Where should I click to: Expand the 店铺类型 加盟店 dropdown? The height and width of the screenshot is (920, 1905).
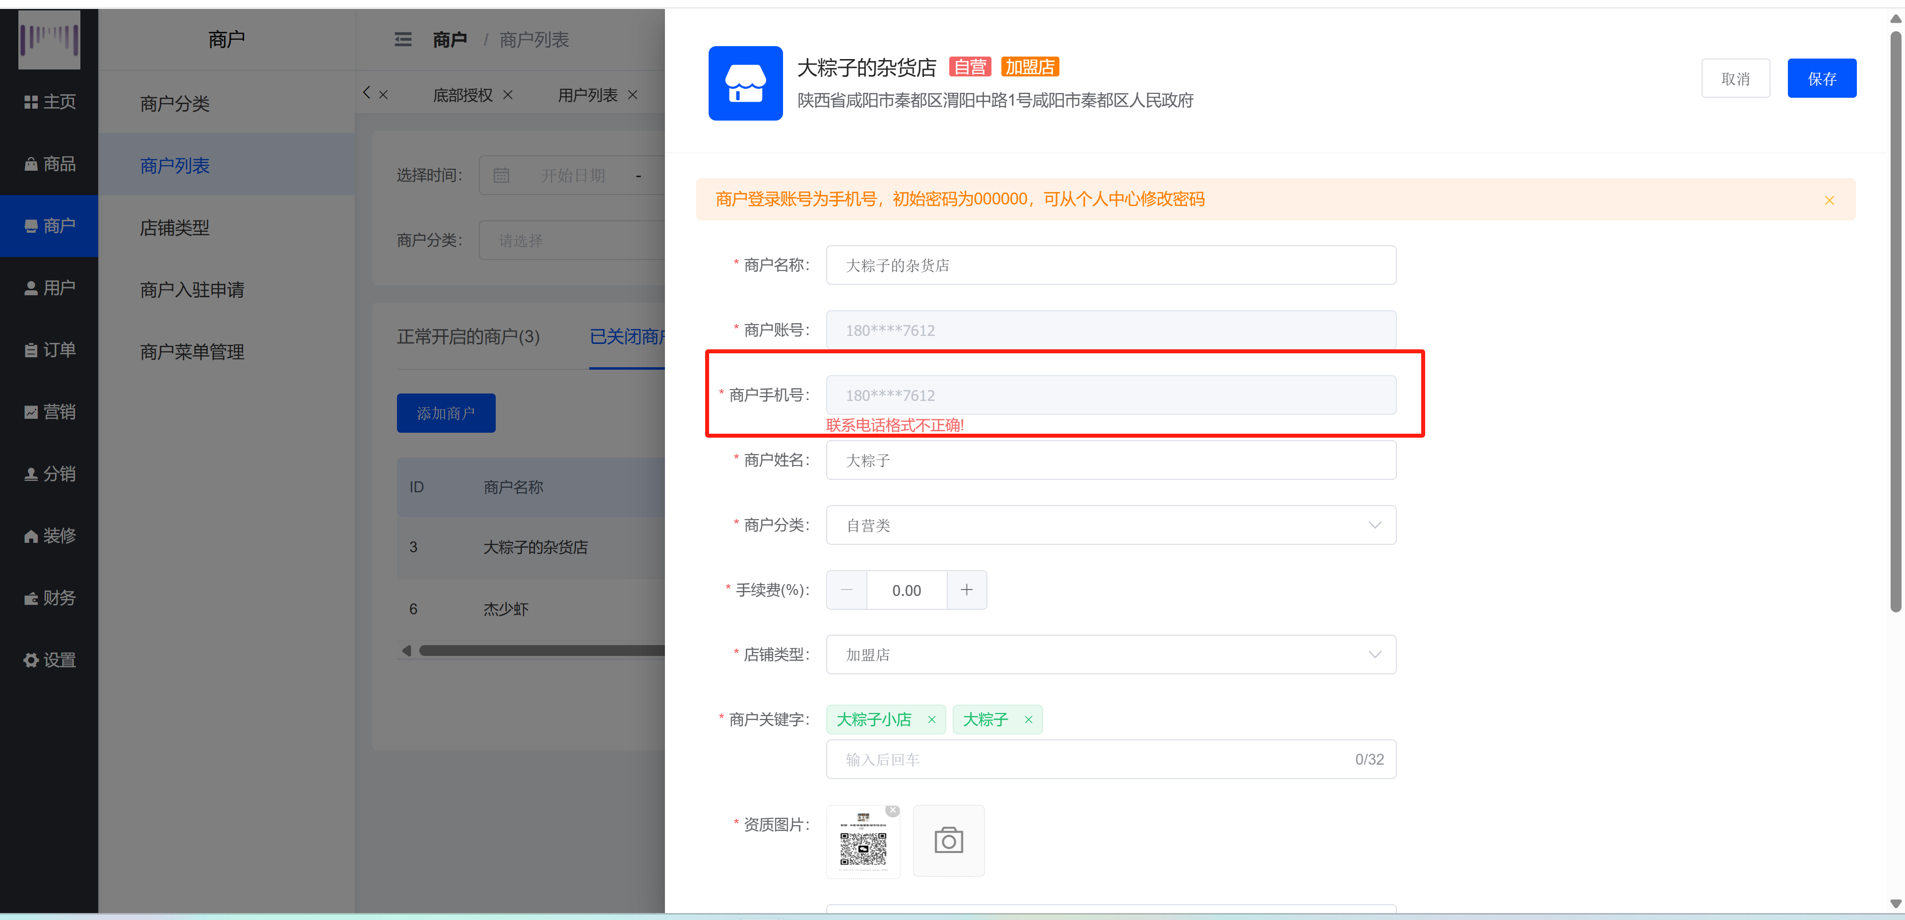[1112, 655]
